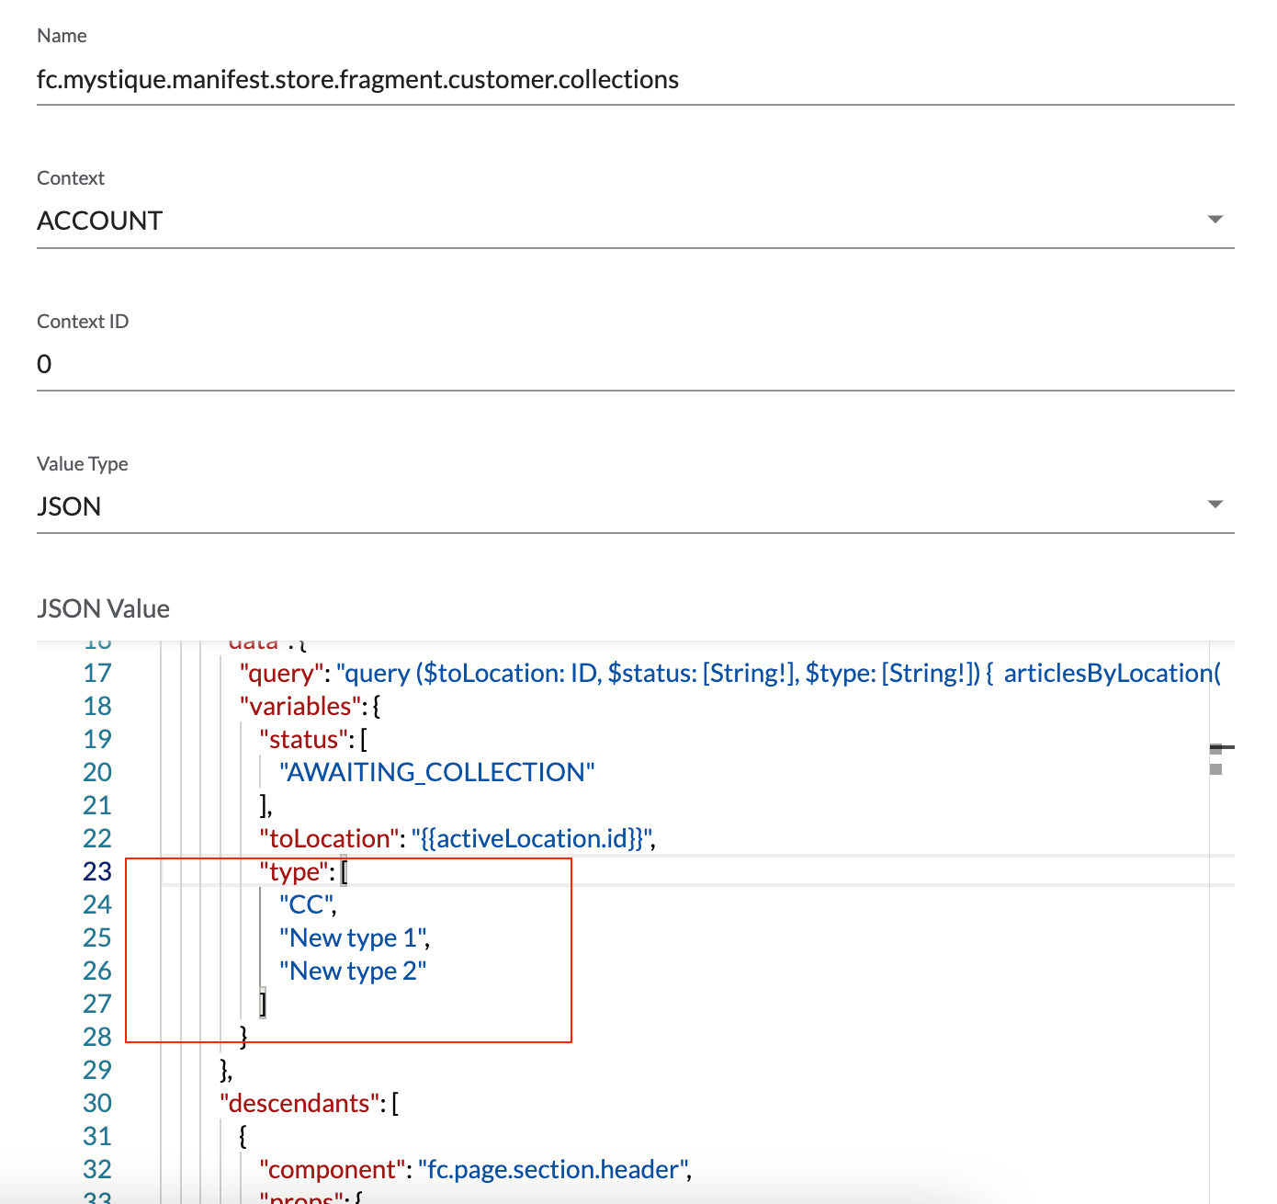
Task: Place cursor on "AWAITING_COLLECTION" string
Action: (x=437, y=772)
